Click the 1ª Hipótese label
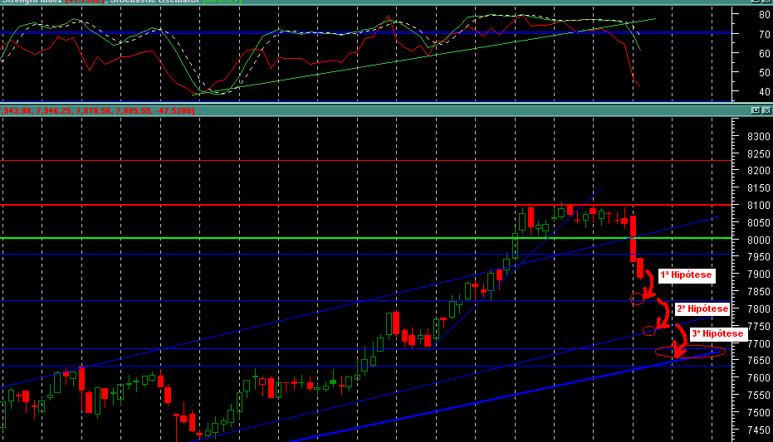Screen dimensions: 773x442 [x=686, y=274]
